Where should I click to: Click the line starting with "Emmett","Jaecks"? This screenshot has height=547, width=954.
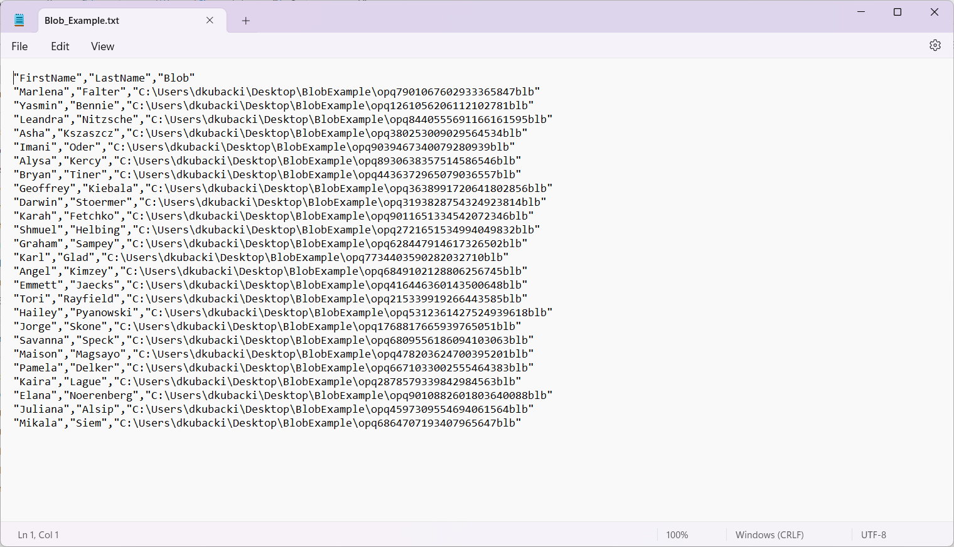pos(271,285)
